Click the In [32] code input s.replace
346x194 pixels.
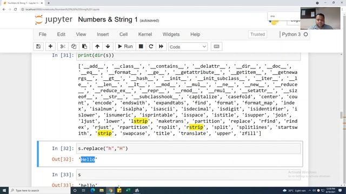point(189,149)
